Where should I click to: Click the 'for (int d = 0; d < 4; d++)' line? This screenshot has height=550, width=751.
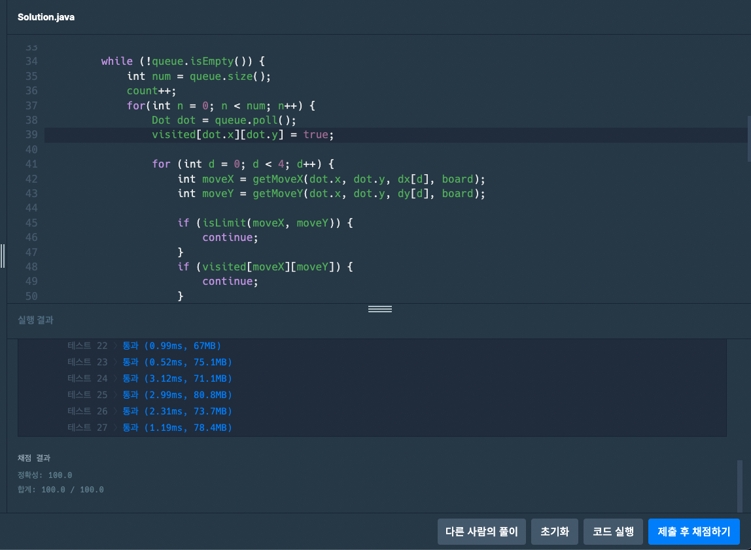tap(243, 164)
